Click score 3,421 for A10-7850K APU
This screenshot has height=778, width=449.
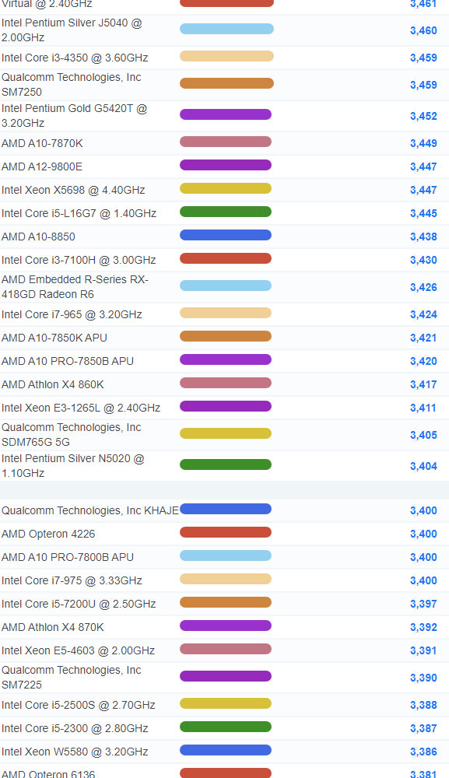(423, 338)
